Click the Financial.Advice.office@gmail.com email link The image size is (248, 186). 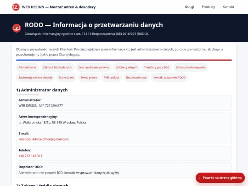[44, 139]
